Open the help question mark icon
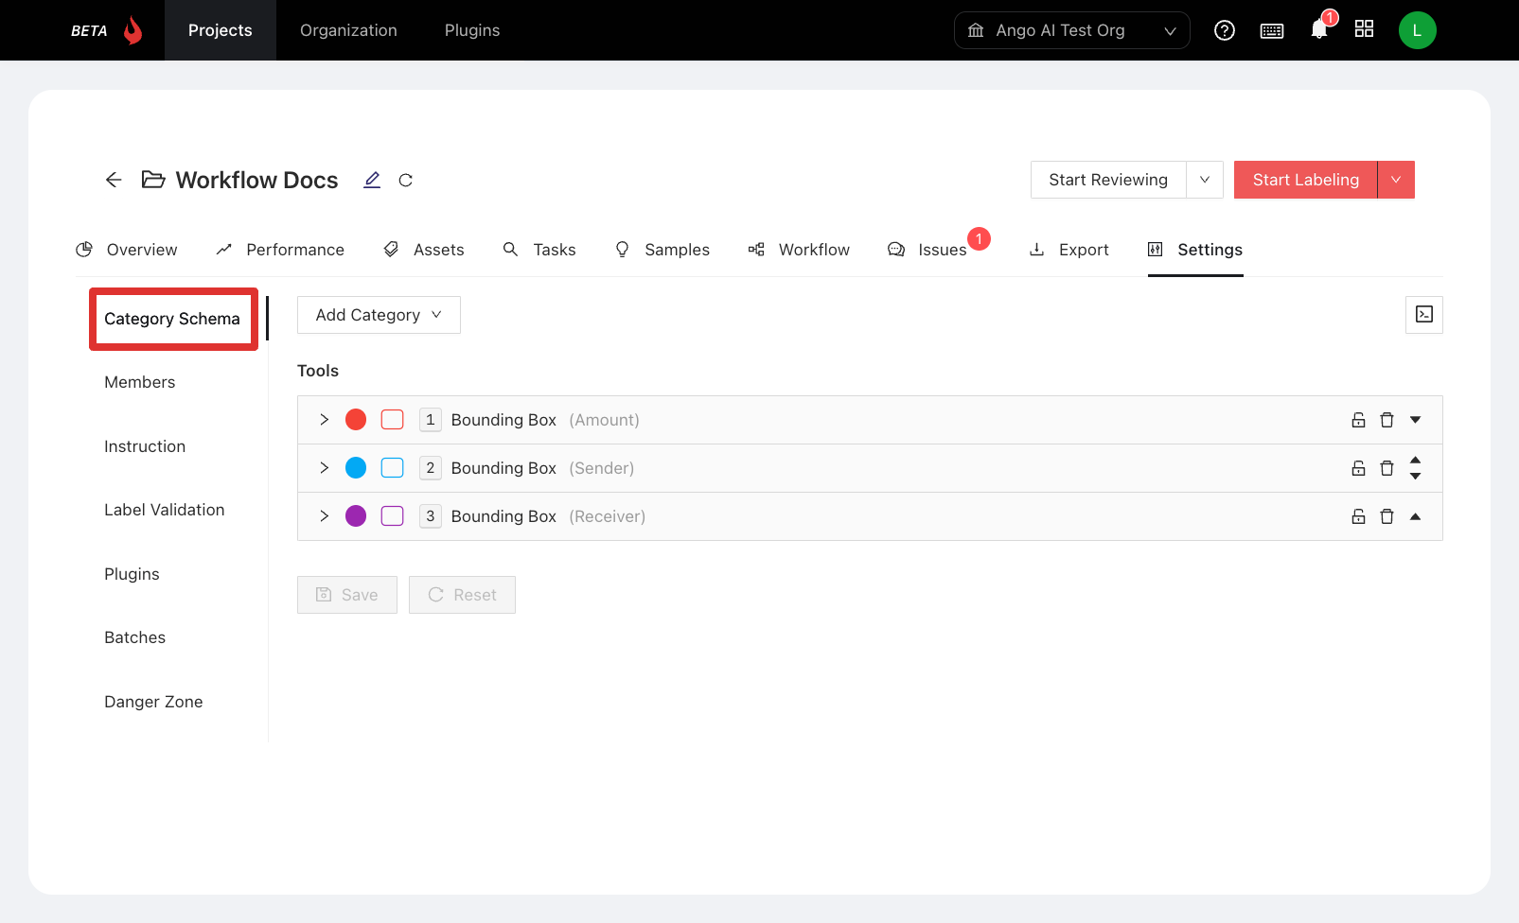1519x923 pixels. 1224,30
